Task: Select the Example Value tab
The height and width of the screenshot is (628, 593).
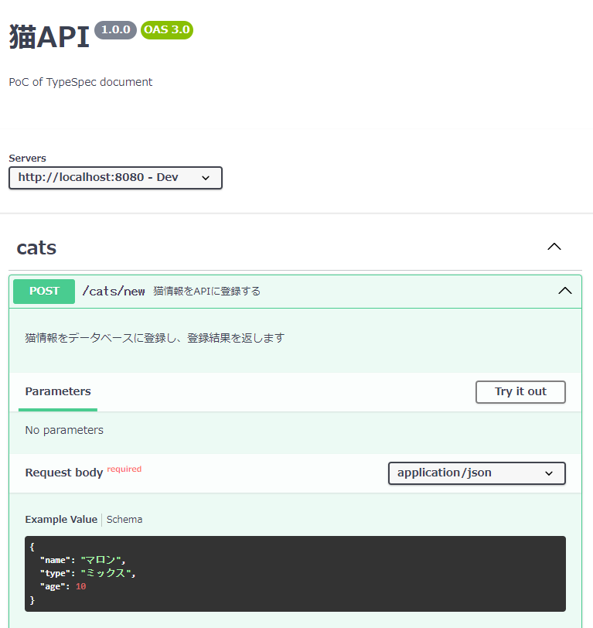Action: pos(61,519)
